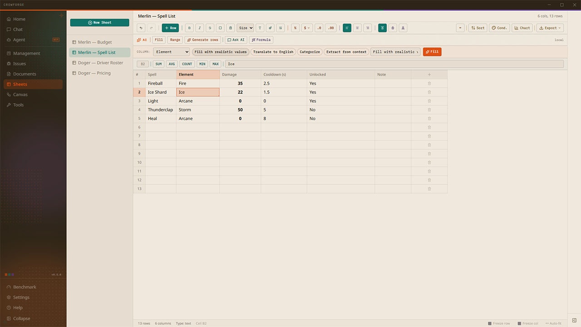Viewport: 581px width, 327px height.
Task: Open the Sort options
Action: 478,28
